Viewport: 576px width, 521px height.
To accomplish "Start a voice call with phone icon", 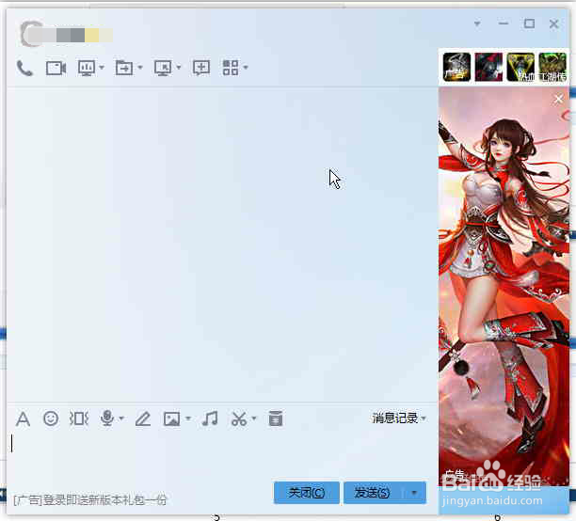I will point(24,69).
